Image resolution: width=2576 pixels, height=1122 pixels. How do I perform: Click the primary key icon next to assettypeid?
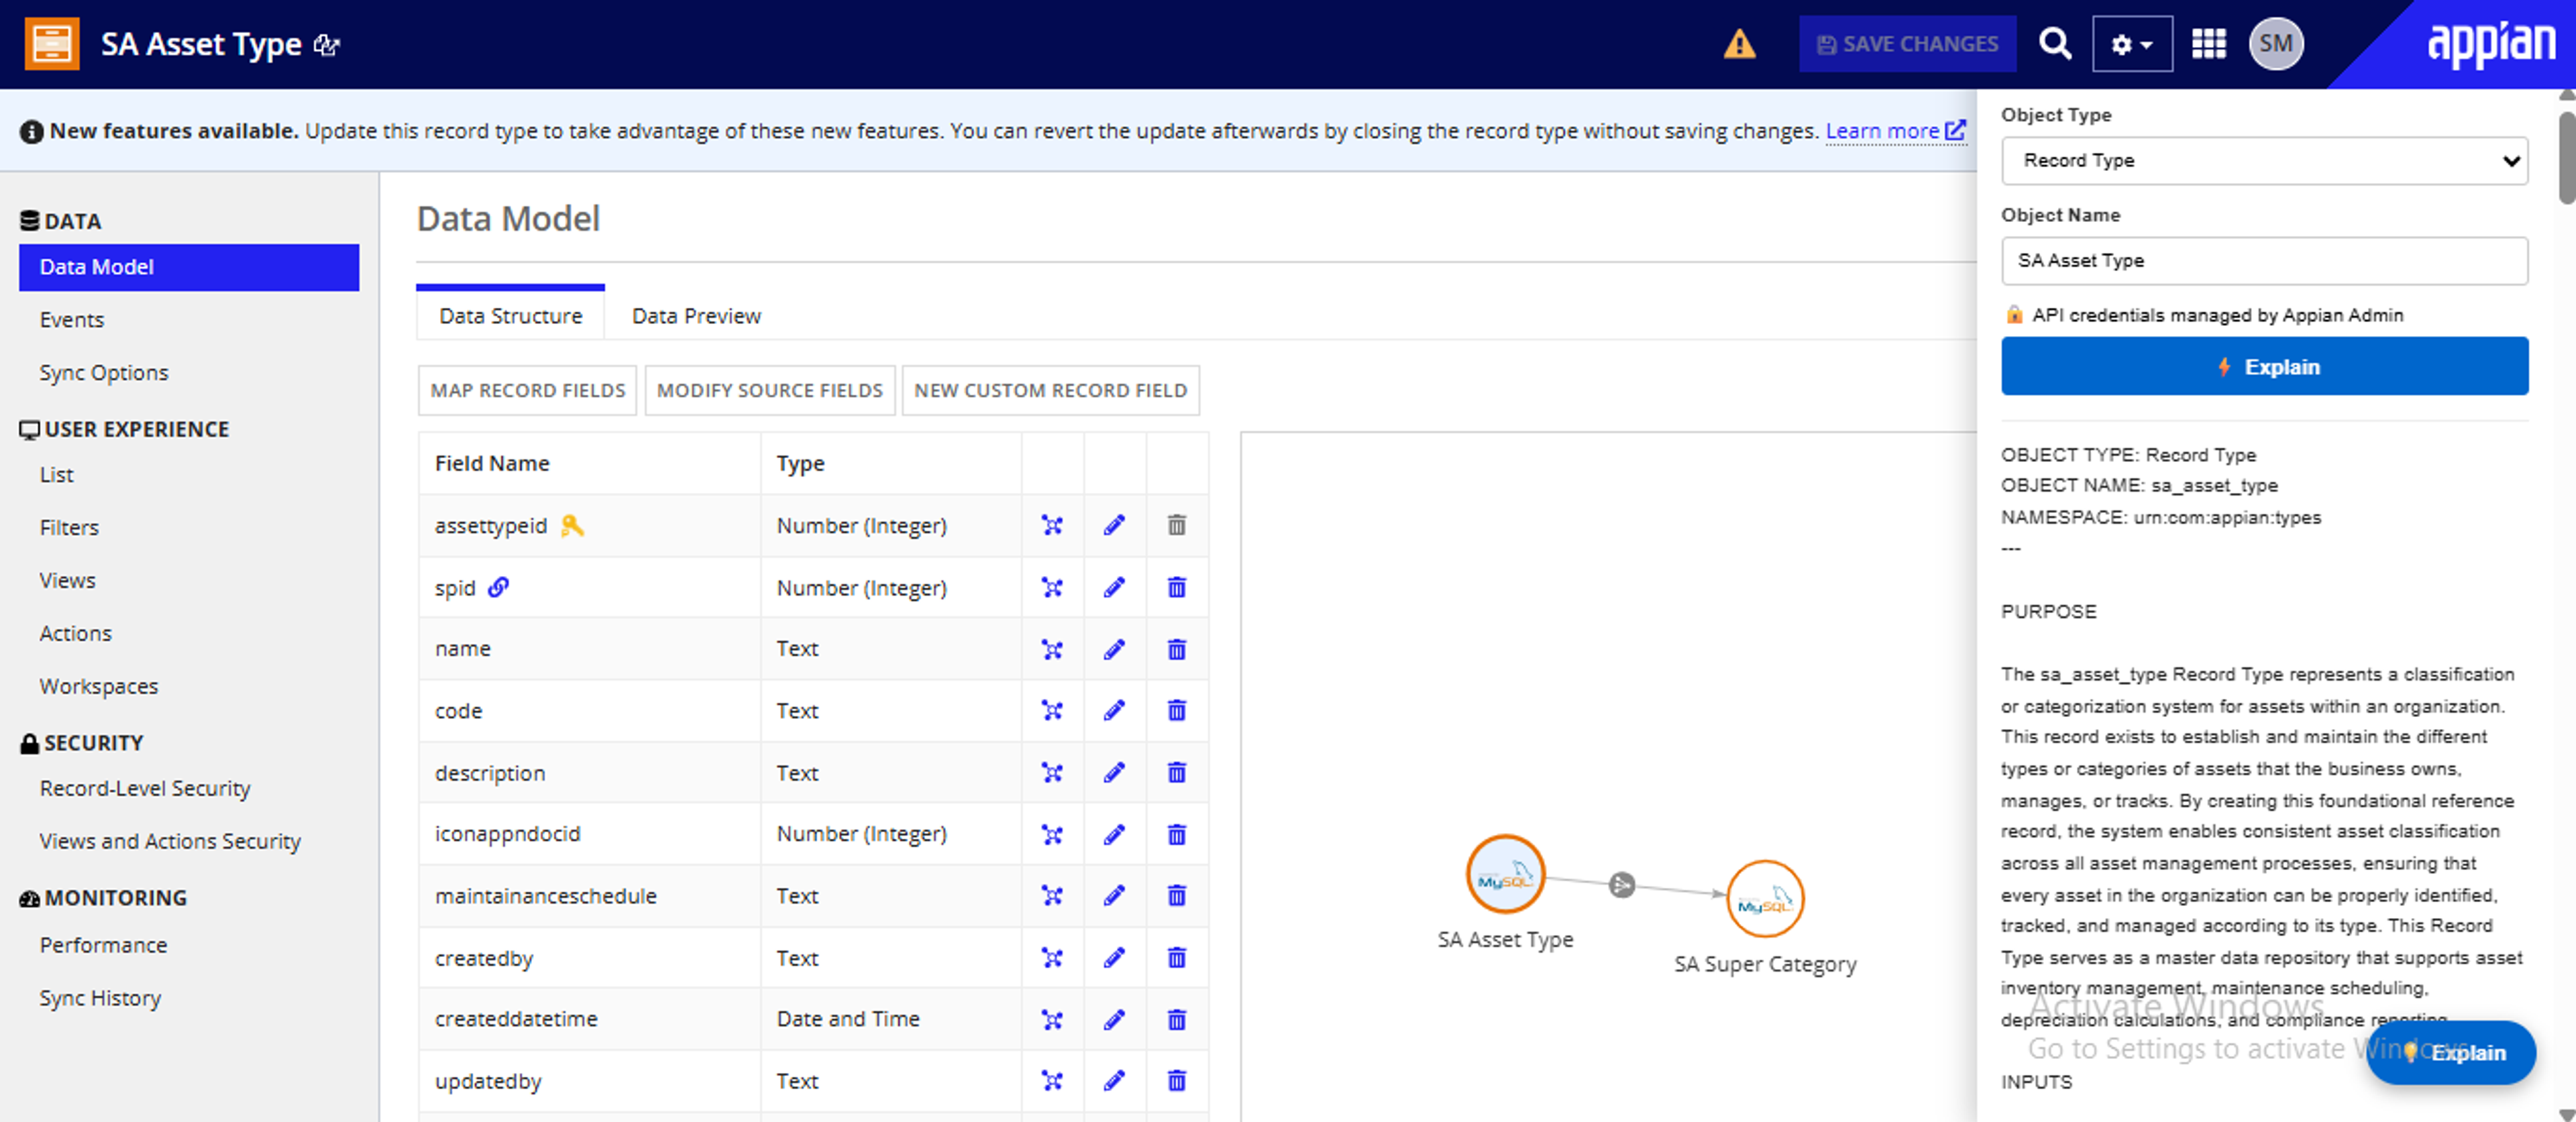[x=572, y=525]
